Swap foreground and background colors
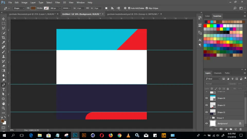Screen dimensions: 247x139 point(5,117)
